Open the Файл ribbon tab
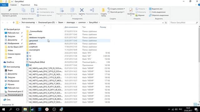The width and height of the screenshot is (200, 112). pyautogui.click(x=4, y=5)
